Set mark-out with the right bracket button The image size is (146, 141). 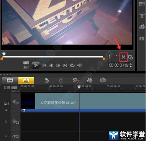(x=116, y=57)
